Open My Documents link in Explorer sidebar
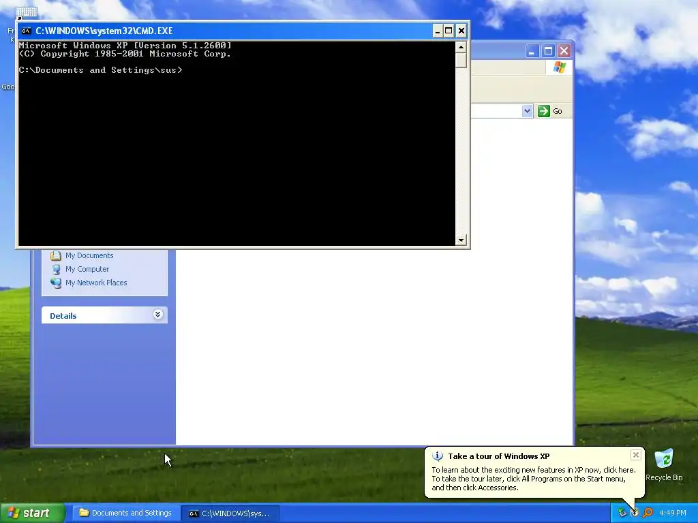Viewport: 698px width, 523px height. [x=89, y=255]
